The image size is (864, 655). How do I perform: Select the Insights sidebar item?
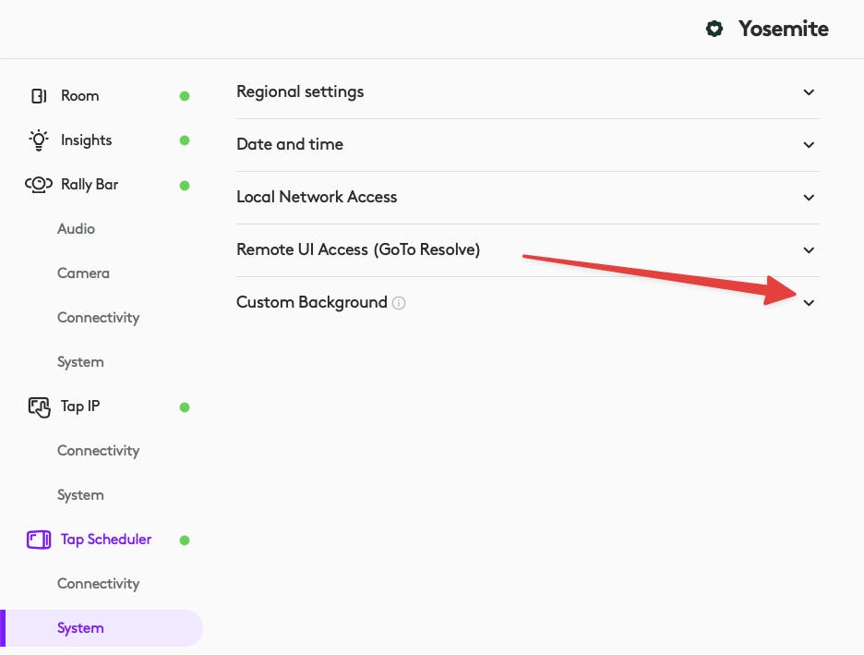(86, 140)
